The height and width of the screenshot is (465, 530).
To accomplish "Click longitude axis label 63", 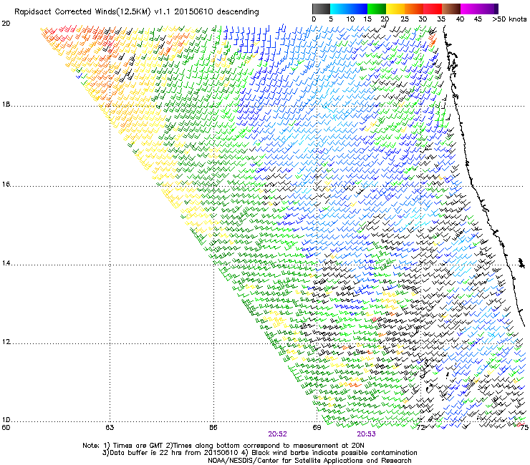I will (x=110, y=428).
